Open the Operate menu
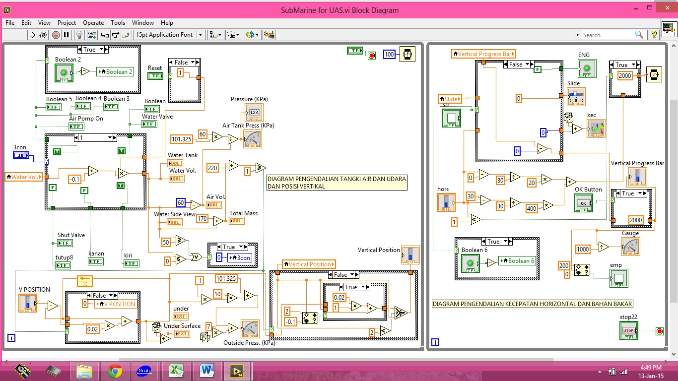The height and width of the screenshot is (381, 678). [x=93, y=23]
